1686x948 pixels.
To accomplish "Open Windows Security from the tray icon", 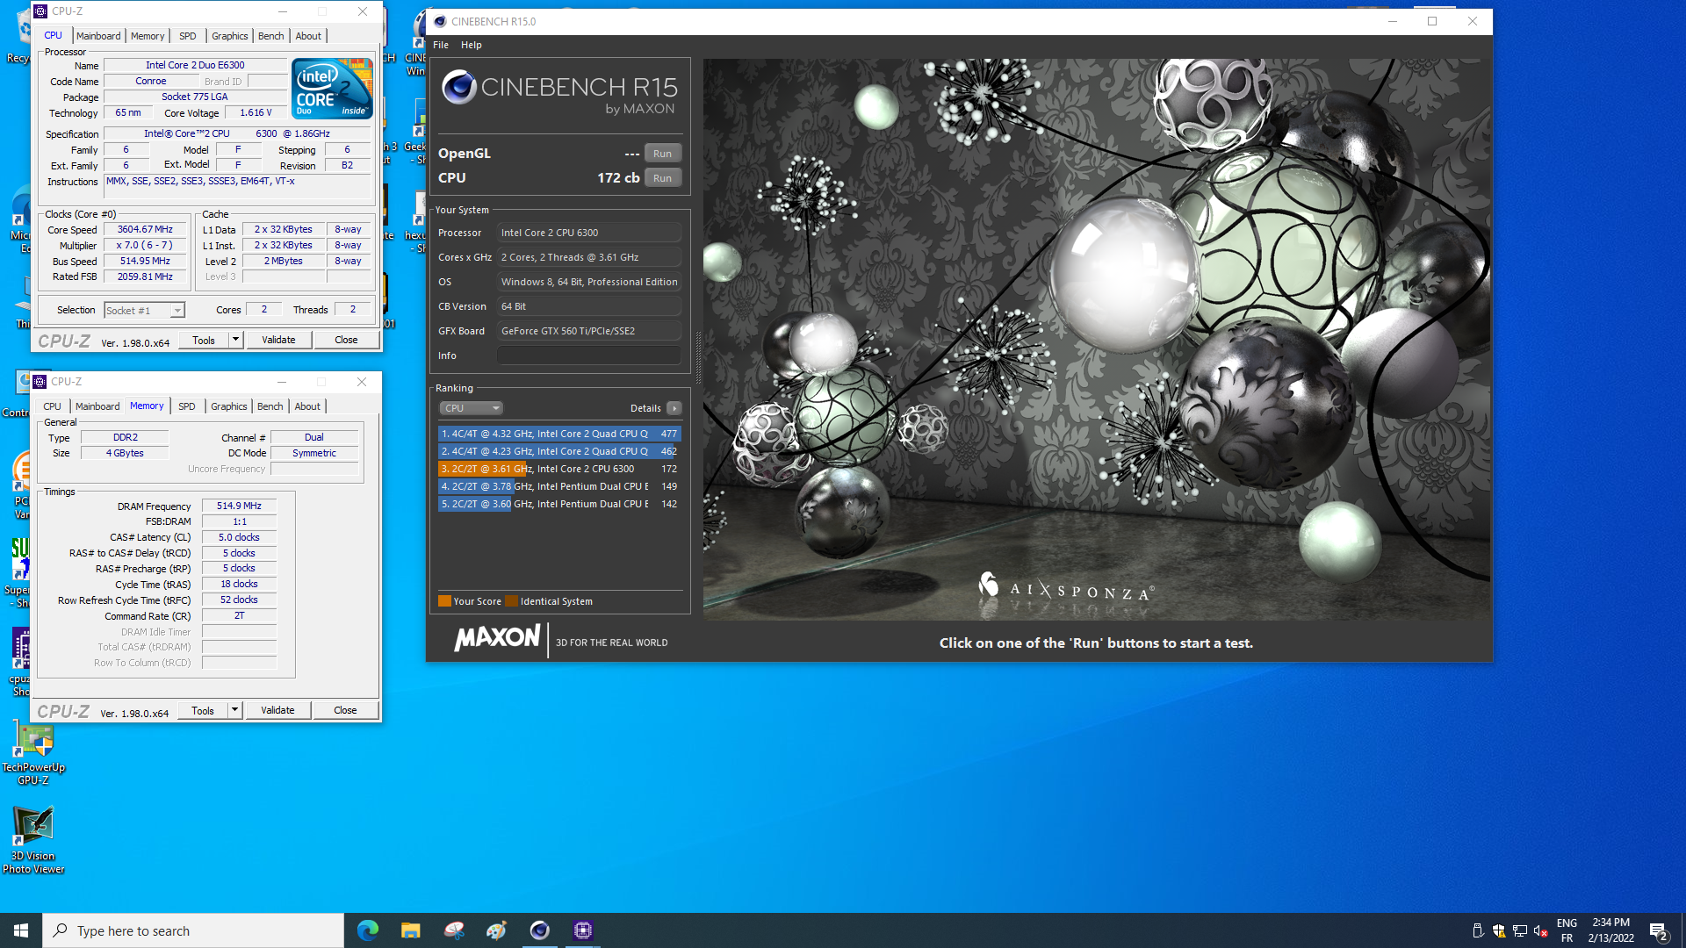I will coord(1499,930).
